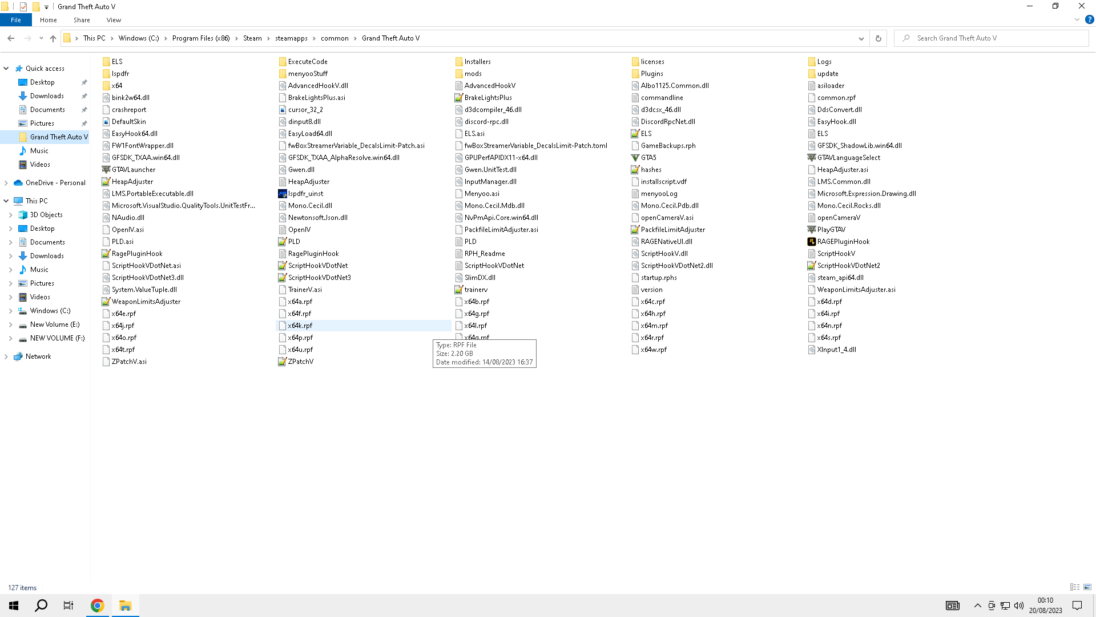Select the PlayGTAV executable icon
This screenshot has height=617, width=1096.
coord(812,230)
